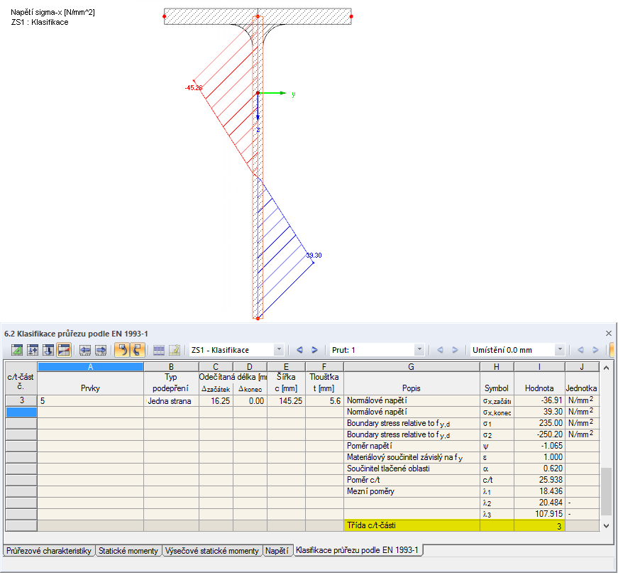Select Klasifikace průřezu podle EN 1993-1 tab

click(x=357, y=550)
